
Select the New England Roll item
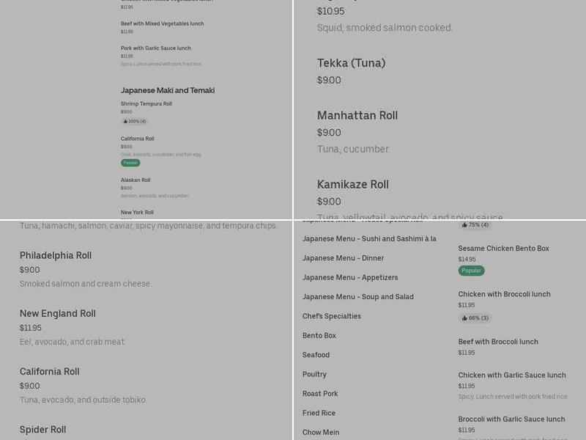(x=58, y=314)
